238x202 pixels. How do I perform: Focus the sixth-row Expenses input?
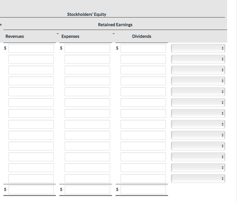[87, 103]
